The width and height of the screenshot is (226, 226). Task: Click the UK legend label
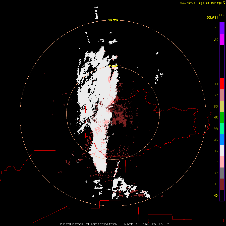215,39
